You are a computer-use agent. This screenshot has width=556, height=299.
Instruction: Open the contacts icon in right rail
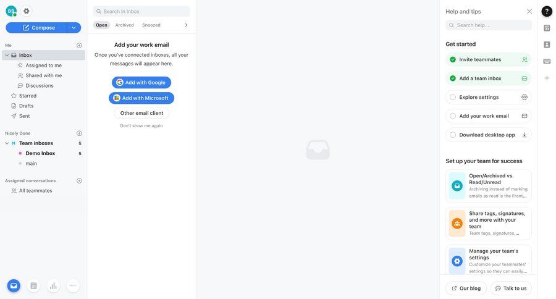(x=547, y=44)
